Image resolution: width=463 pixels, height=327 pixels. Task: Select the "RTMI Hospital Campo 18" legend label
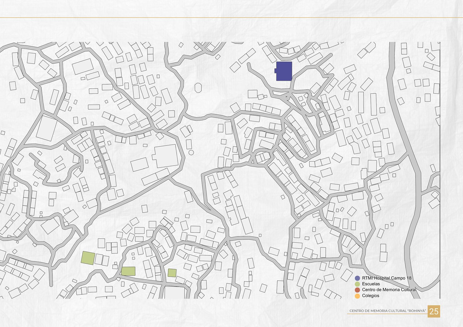(x=387, y=278)
